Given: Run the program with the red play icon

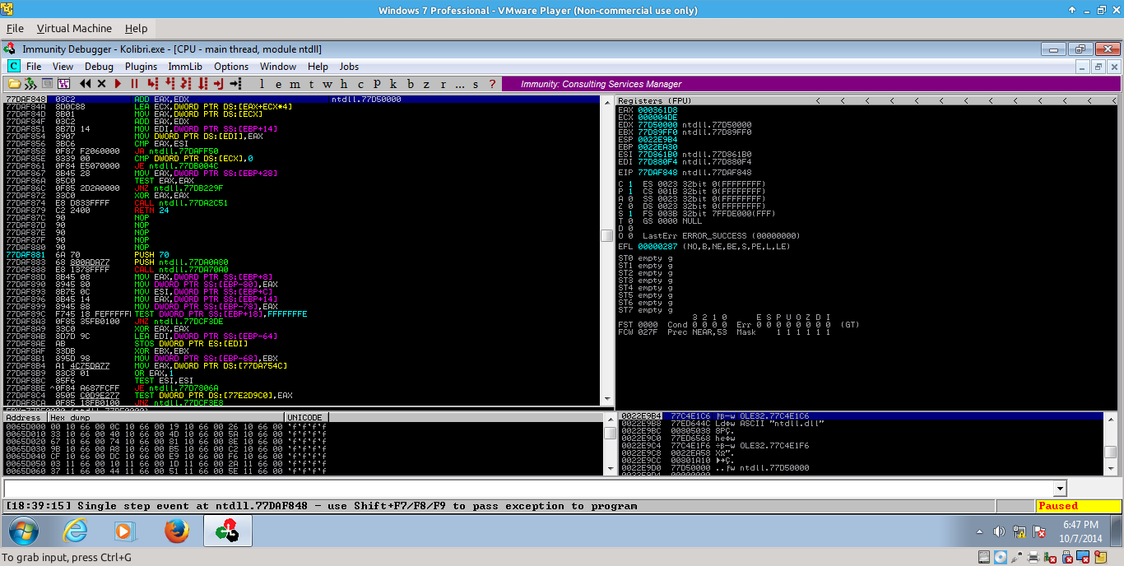Looking at the screenshot, I should (x=118, y=84).
